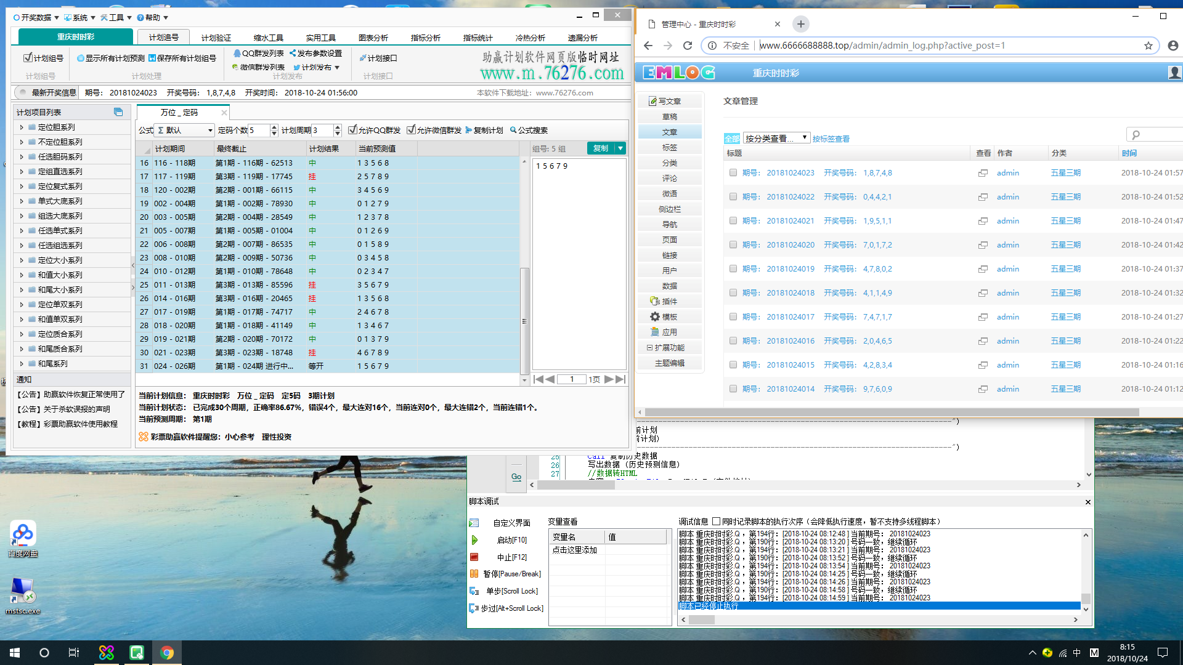Click the Chrome reload page icon
1183x665 pixels.
[688, 46]
